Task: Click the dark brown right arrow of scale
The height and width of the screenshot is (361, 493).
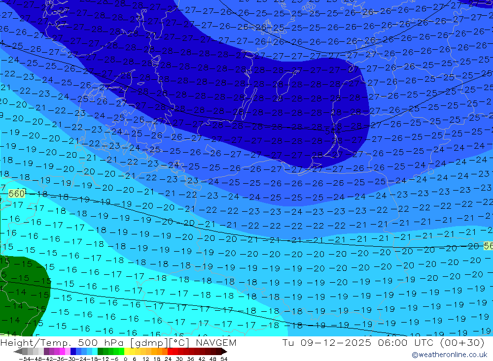Action: coord(224,351)
